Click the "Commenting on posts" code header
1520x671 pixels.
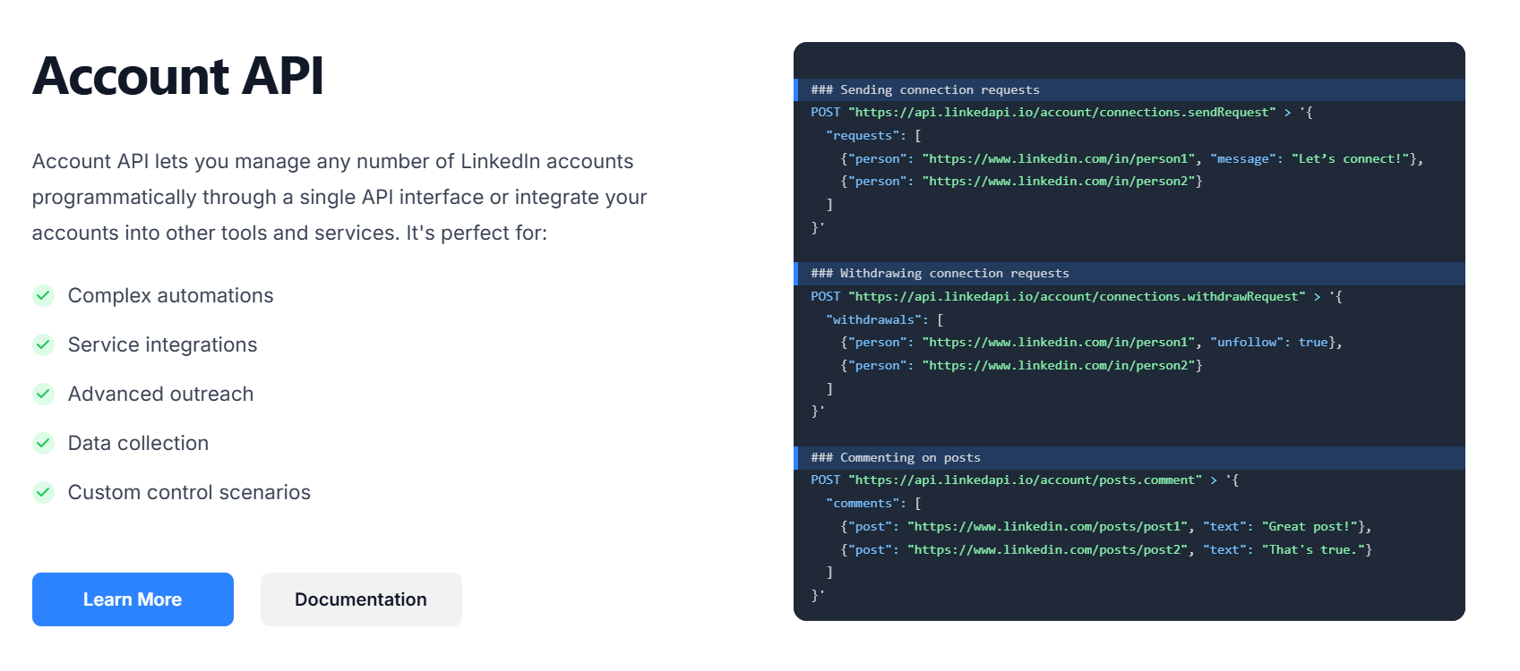pyautogui.click(x=896, y=457)
